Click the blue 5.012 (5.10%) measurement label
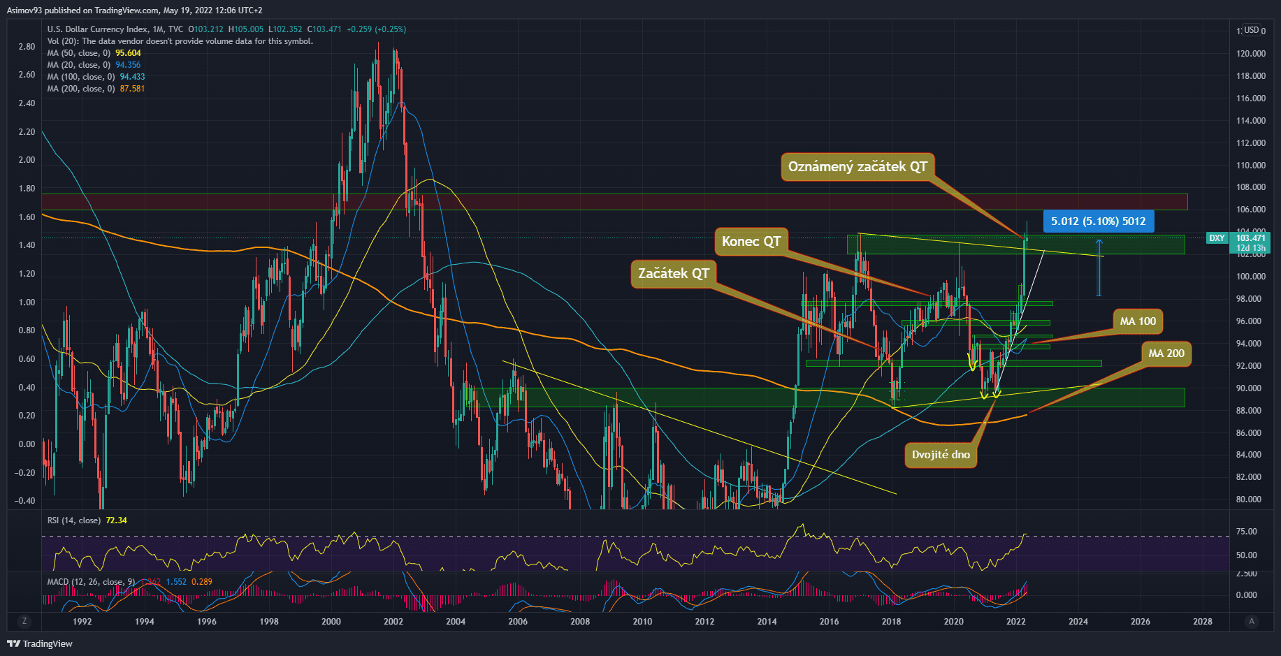Viewport: 1281px width, 656px height. (1098, 221)
